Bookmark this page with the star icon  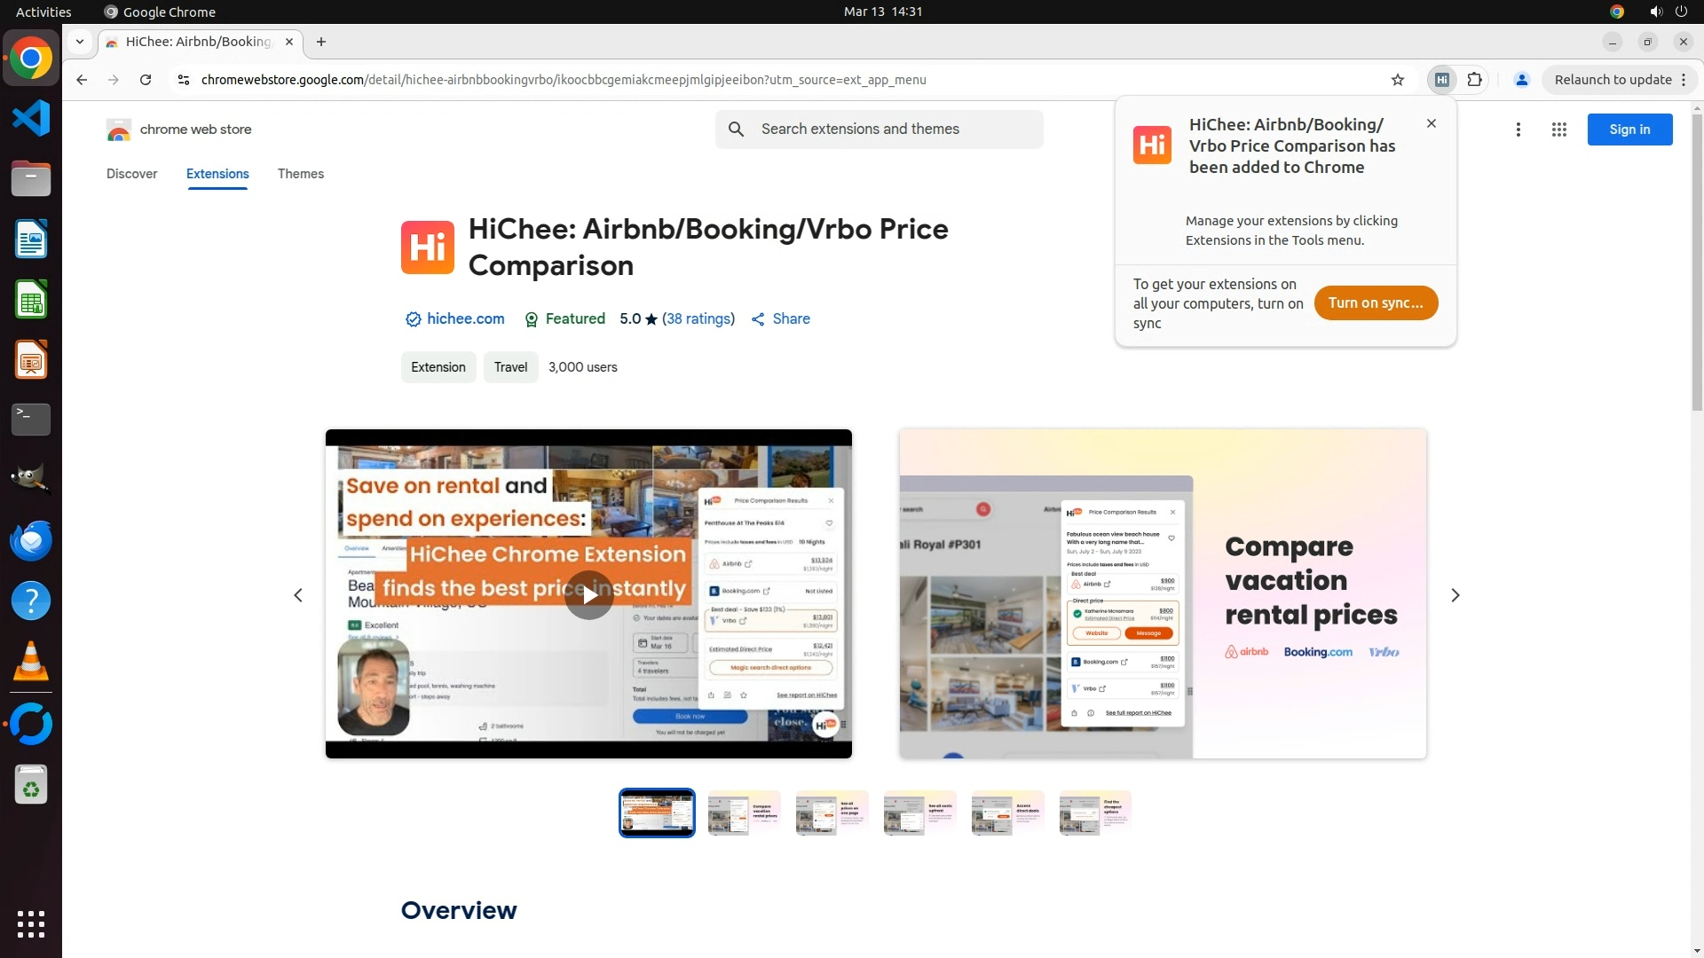(1398, 80)
